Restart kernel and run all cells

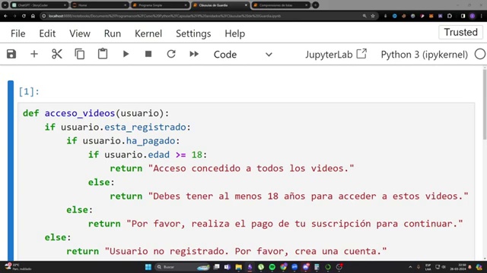194,54
